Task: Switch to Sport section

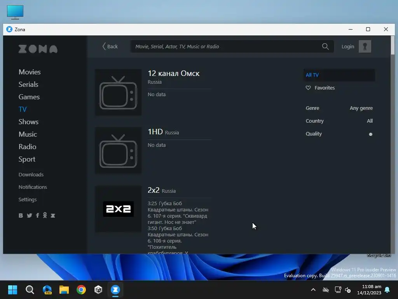Action: [x=27, y=159]
